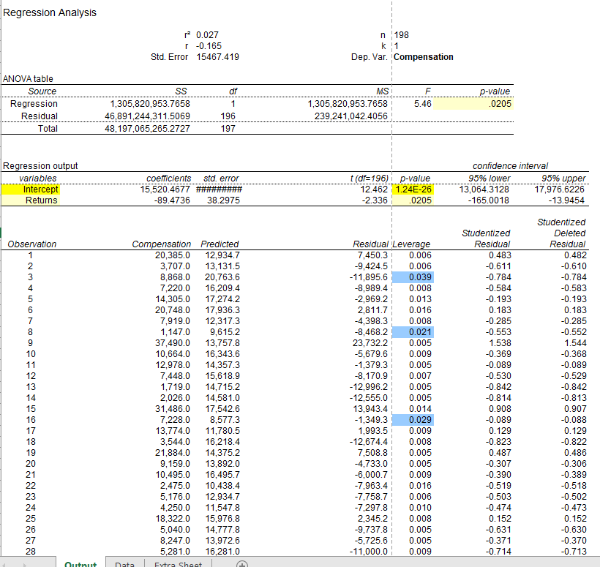Select the Returns std. error 38.2975
This screenshot has width=600, height=567.
(223, 200)
